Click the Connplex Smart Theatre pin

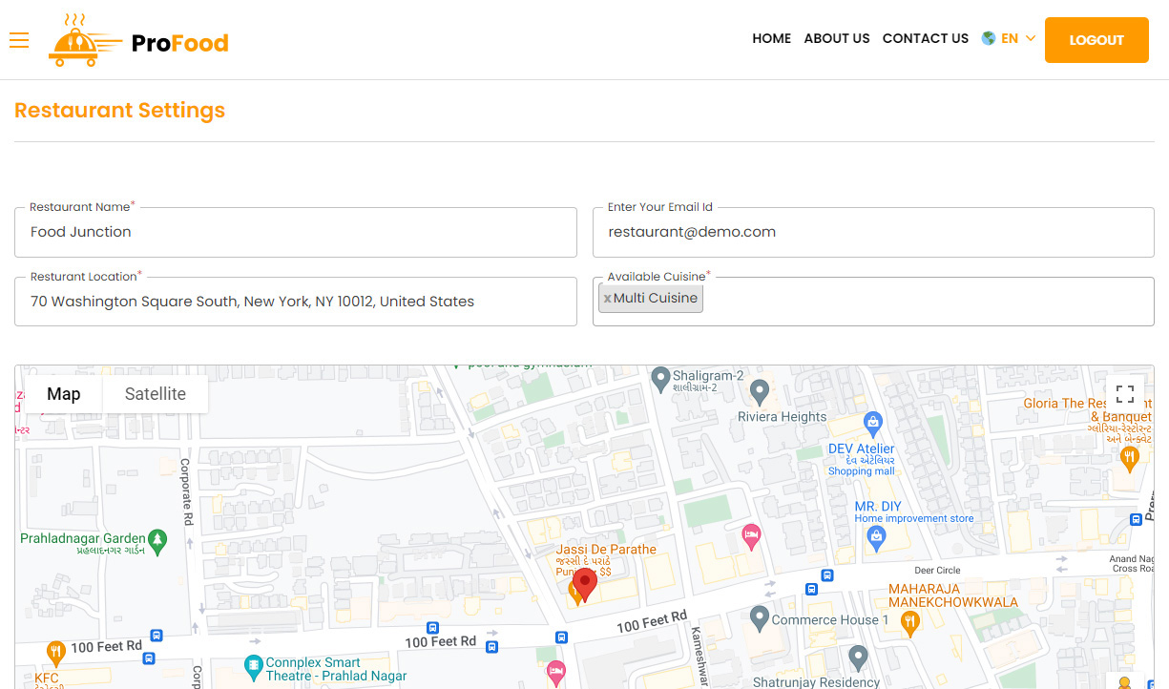(253, 666)
